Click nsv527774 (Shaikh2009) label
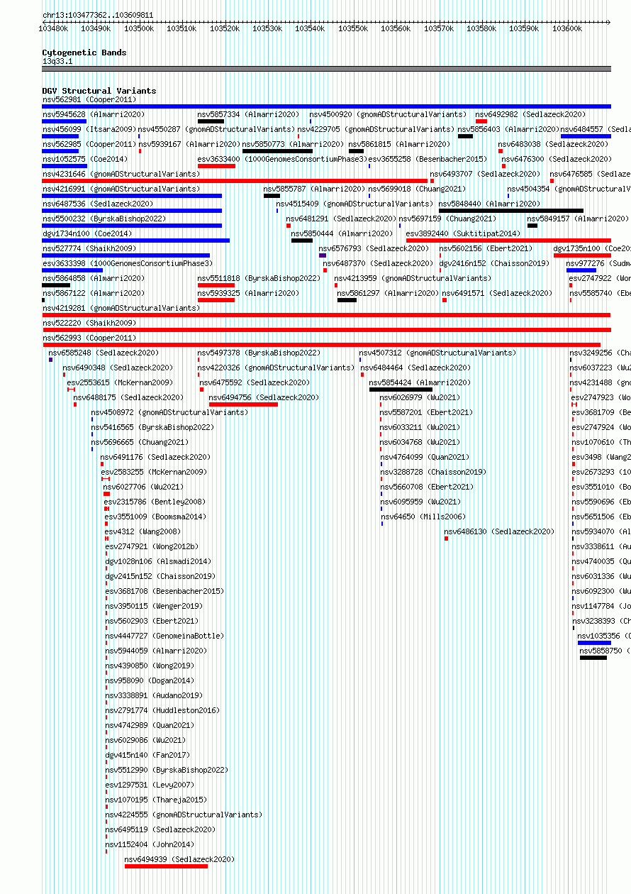631x894 pixels. 89,248
